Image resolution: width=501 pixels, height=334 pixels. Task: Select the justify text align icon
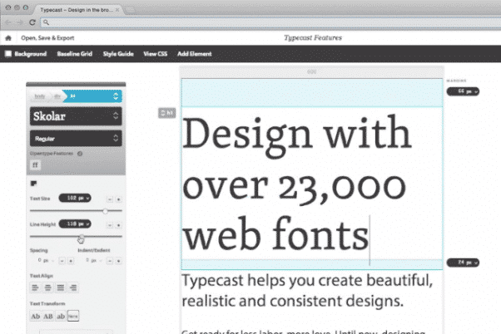click(74, 287)
